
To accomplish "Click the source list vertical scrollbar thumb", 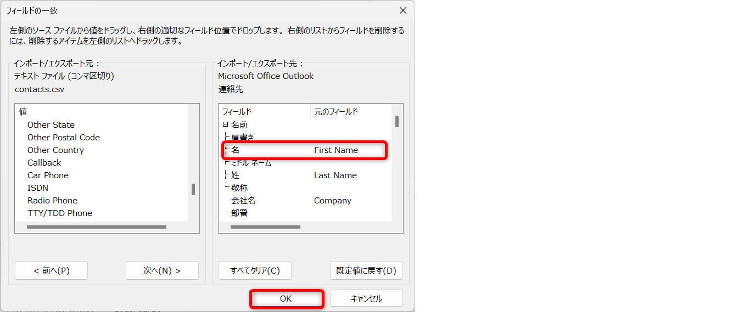I will [193, 190].
